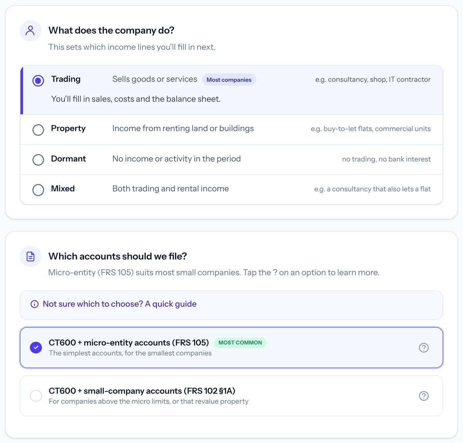This screenshot has height=443, width=463.
Task: Click 'This sets which income lines' subtitle
Action: click(132, 47)
